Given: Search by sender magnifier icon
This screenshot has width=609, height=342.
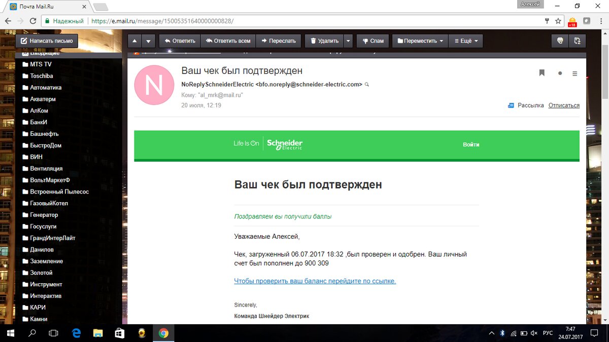Looking at the screenshot, I should pos(367,85).
